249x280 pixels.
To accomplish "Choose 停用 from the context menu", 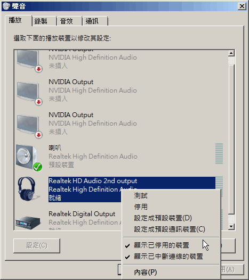I will [x=171, y=207].
